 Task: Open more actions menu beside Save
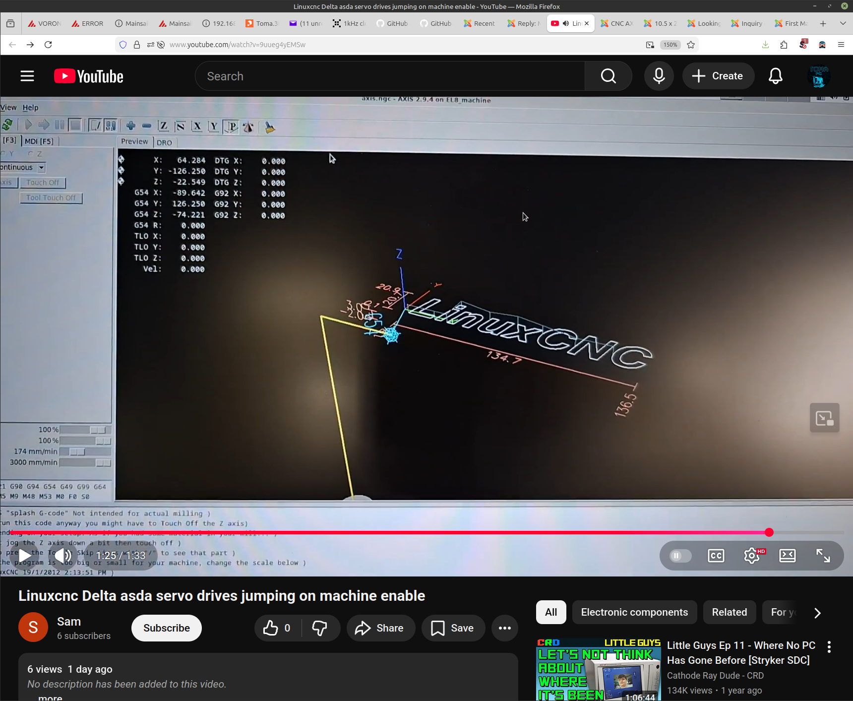[505, 628]
